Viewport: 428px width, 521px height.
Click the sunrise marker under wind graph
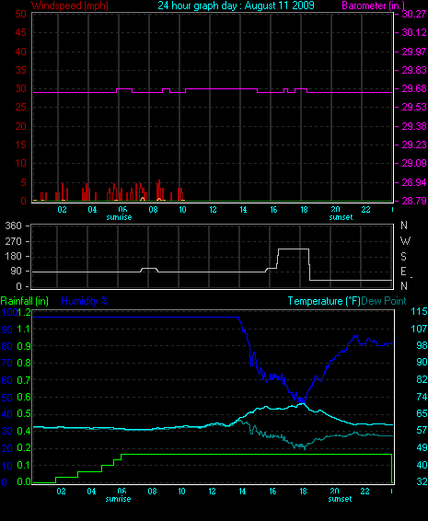119,217
